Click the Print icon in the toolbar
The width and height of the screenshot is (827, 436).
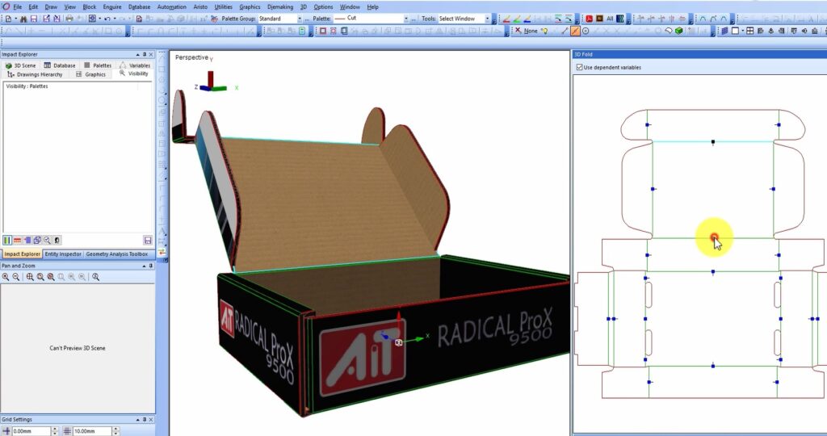pos(69,19)
